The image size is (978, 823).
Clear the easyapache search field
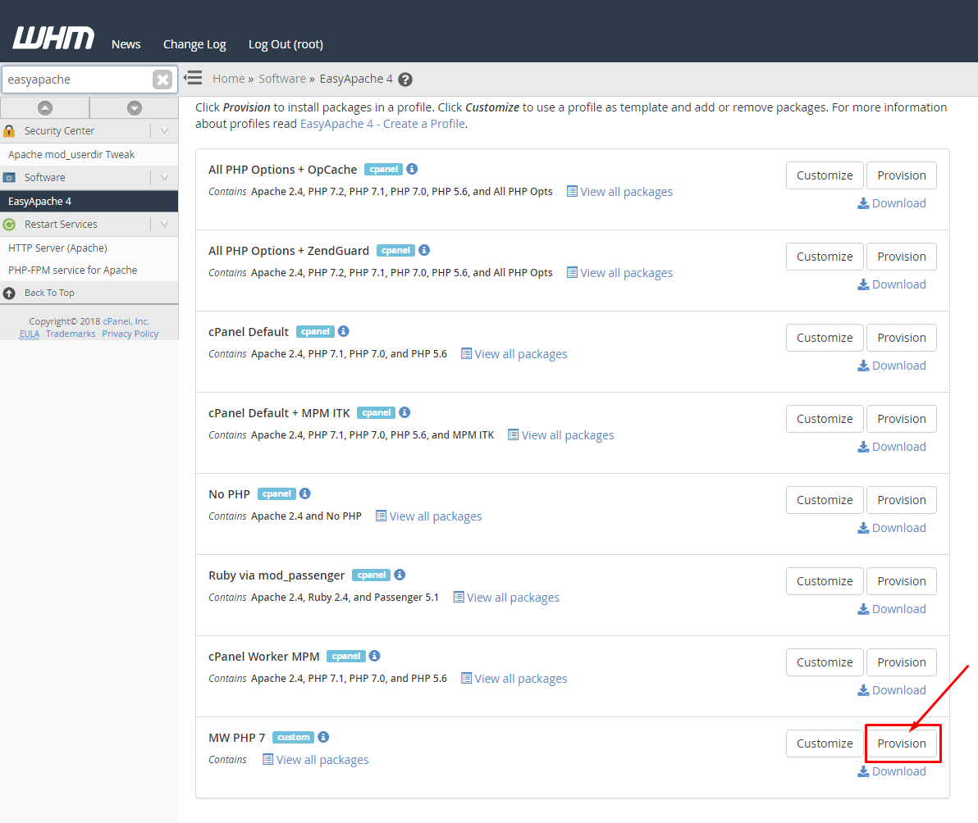(162, 80)
